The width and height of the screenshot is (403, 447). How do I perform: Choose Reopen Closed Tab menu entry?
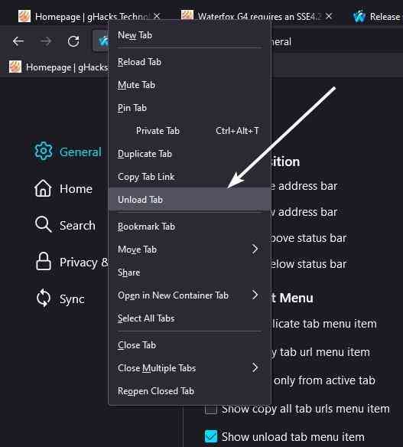pos(190,391)
